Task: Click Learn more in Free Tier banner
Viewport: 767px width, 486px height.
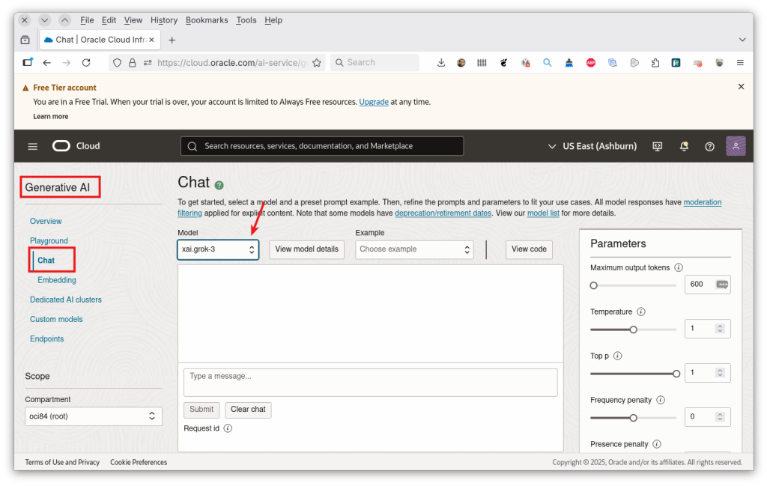Action: [50, 116]
